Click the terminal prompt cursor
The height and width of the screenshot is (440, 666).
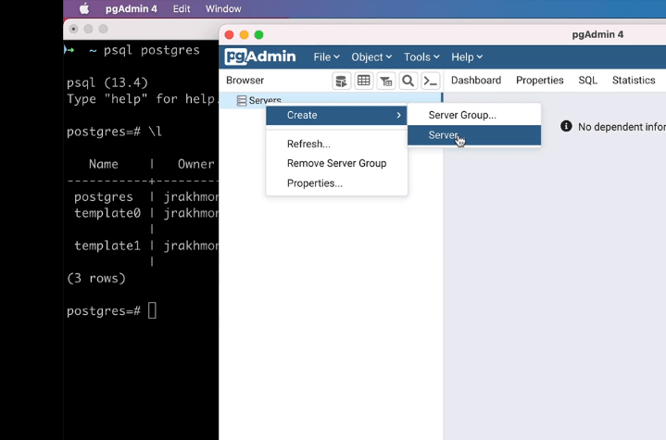pos(152,310)
